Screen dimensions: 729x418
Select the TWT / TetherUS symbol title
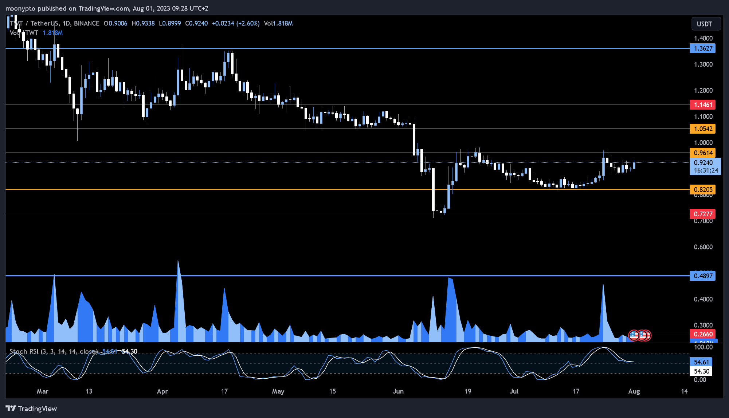(x=54, y=23)
